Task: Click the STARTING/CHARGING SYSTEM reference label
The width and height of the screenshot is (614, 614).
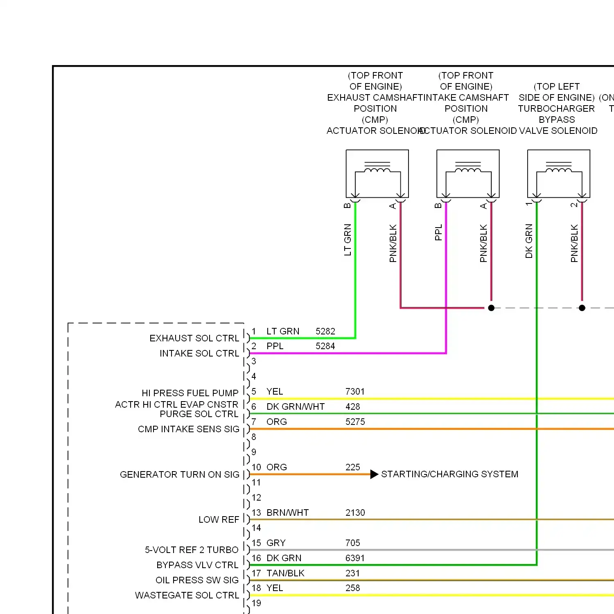Action: 449,474
